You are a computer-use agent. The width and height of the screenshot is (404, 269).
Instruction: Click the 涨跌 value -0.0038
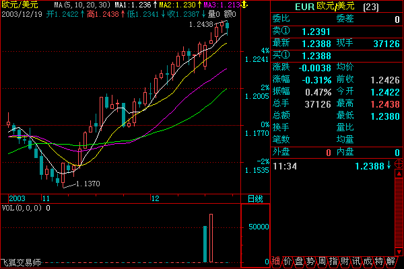tap(314, 68)
